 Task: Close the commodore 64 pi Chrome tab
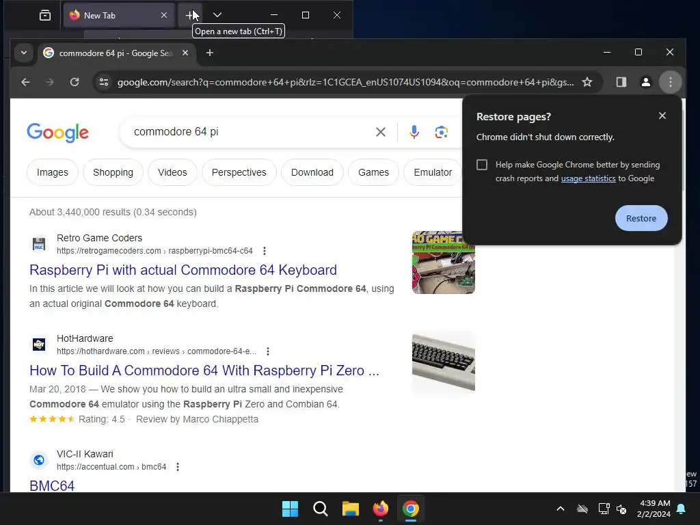click(185, 53)
